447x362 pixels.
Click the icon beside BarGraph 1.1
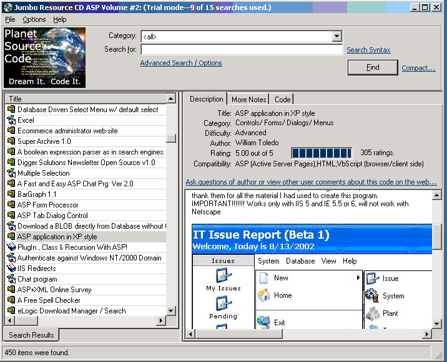11,194
